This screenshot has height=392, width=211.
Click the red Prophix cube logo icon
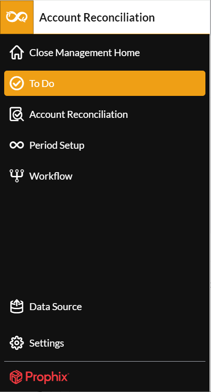coord(16,377)
